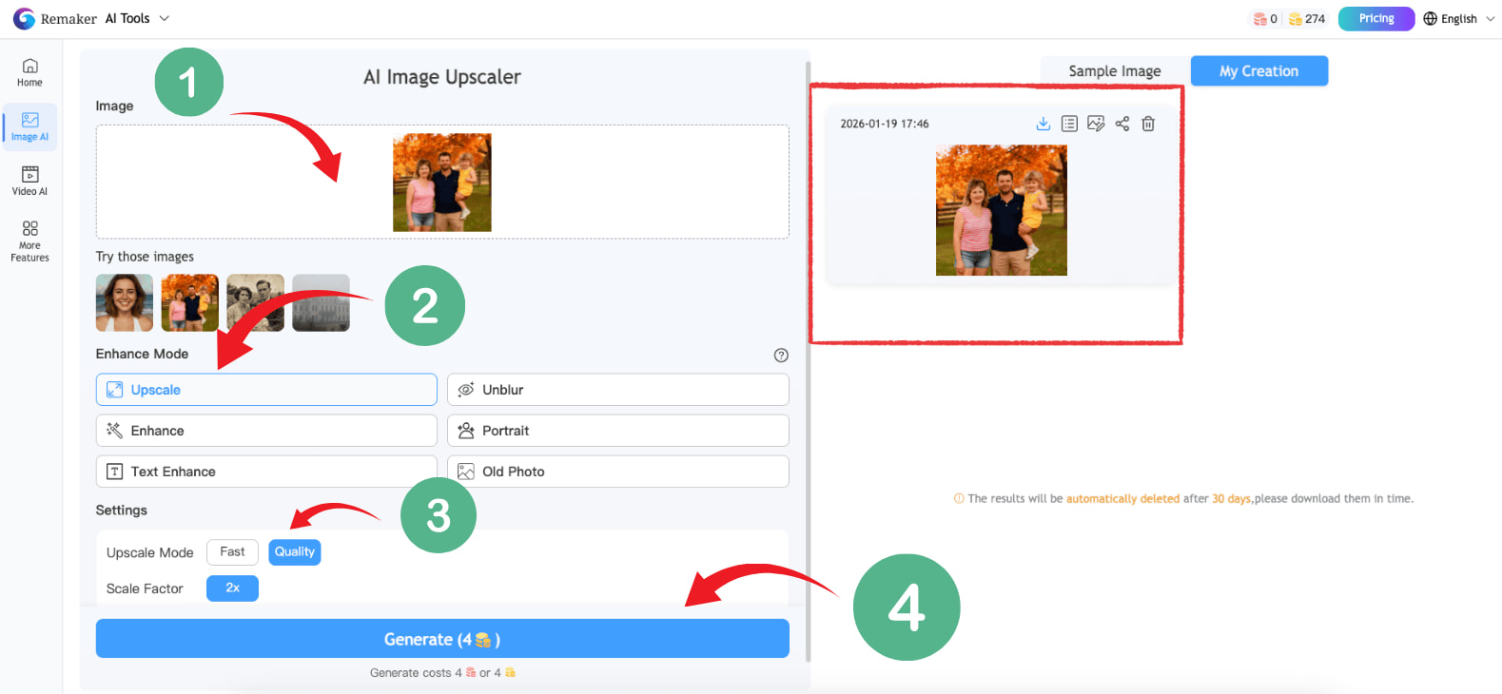The image size is (1502, 694).
Task: Select Portrait enhance mode
Action: click(x=618, y=431)
